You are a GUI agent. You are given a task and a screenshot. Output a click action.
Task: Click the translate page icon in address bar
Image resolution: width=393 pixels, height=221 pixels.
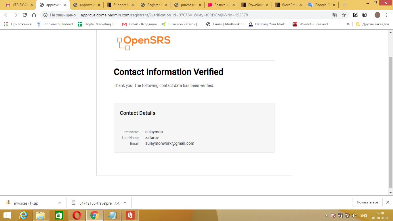(x=334, y=15)
